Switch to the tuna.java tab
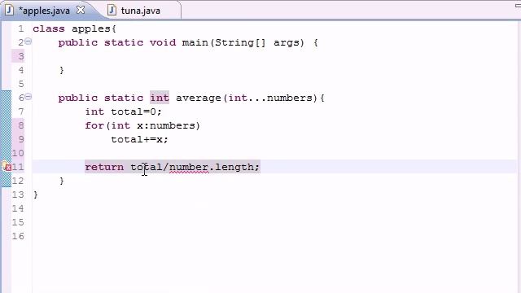The height and width of the screenshot is (293, 521). pyautogui.click(x=140, y=11)
